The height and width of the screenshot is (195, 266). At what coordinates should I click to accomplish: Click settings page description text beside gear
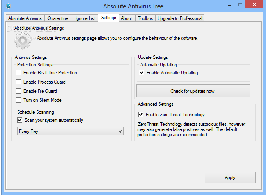[x=117, y=38]
